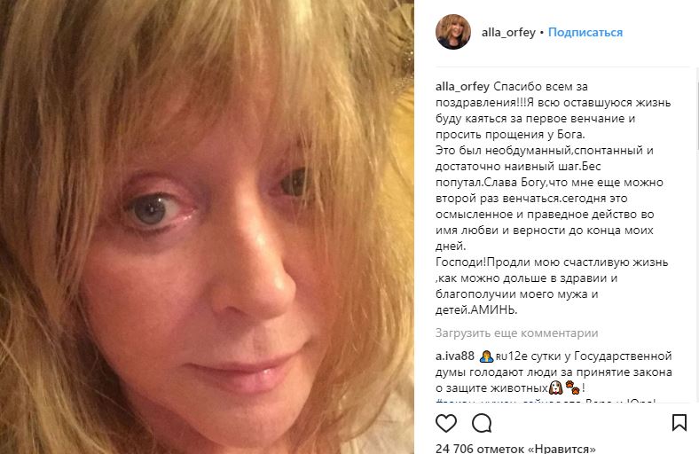Open comments via the speech bubble icon
The height and width of the screenshot is (454, 699).
point(482,423)
